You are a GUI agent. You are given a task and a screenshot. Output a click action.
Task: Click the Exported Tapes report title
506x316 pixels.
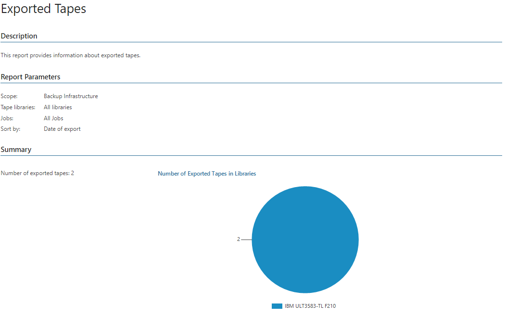click(x=43, y=9)
